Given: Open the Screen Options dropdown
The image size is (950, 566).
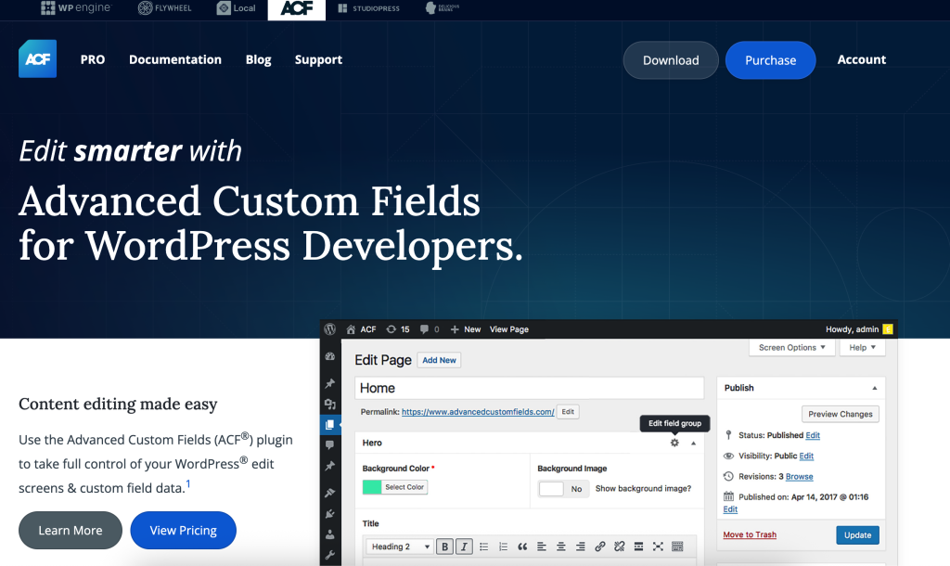Looking at the screenshot, I should click(791, 347).
